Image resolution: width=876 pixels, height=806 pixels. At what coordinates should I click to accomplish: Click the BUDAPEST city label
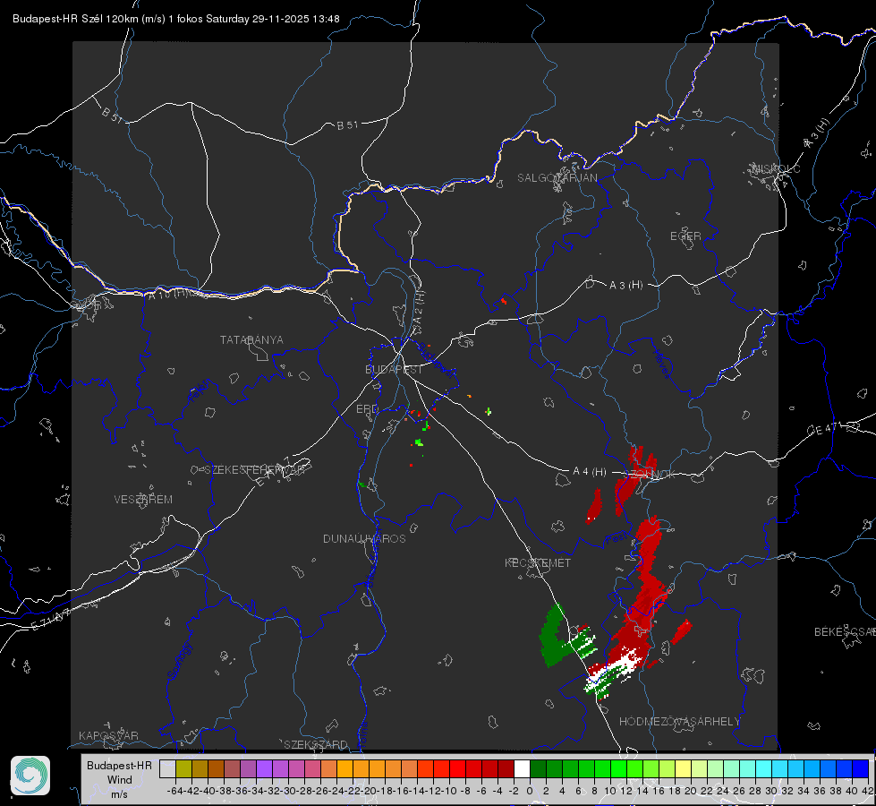(x=394, y=370)
